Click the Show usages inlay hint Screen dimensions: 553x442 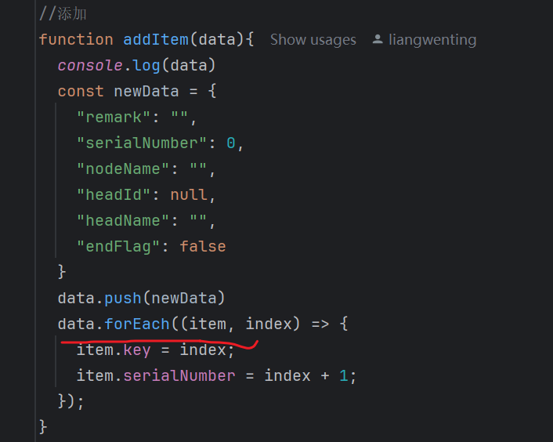(313, 40)
